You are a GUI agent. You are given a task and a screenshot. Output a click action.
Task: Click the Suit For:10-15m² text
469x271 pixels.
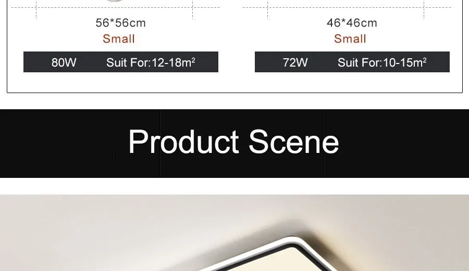382,62
